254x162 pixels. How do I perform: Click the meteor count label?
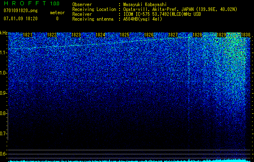tap(57, 13)
